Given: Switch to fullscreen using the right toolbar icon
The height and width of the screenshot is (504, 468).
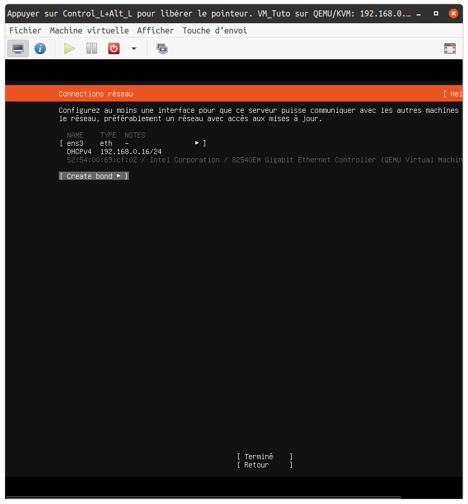Looking at the screenshot, I should point(449,49).
